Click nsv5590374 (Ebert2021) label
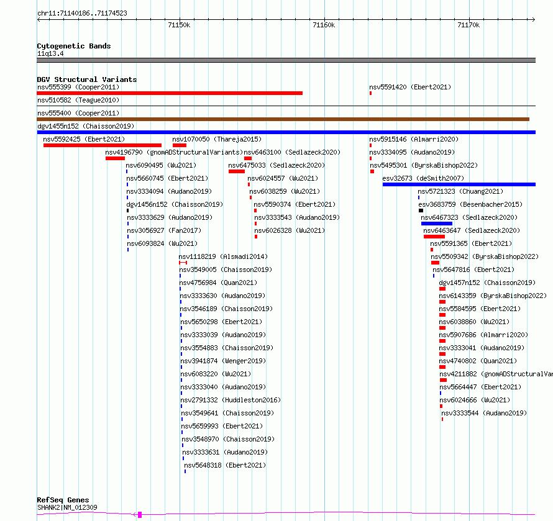The width and height of the screenshot is (553, 521). (x=295, y=204)
